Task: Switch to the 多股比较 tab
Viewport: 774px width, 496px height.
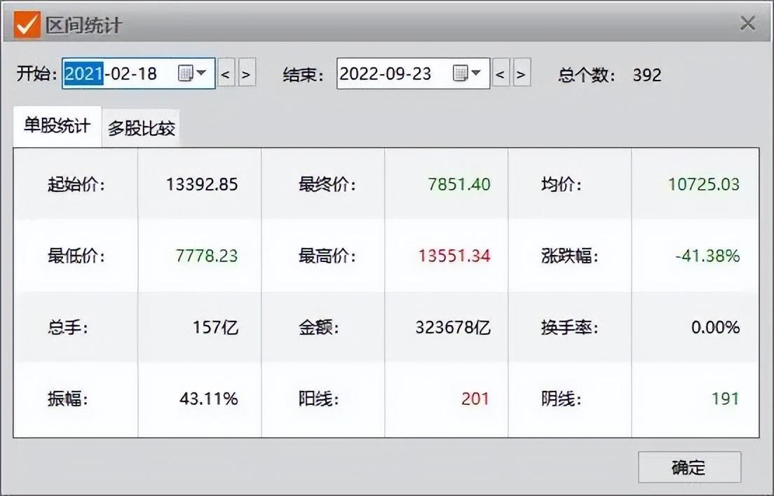Action: [x=142, y=128]
